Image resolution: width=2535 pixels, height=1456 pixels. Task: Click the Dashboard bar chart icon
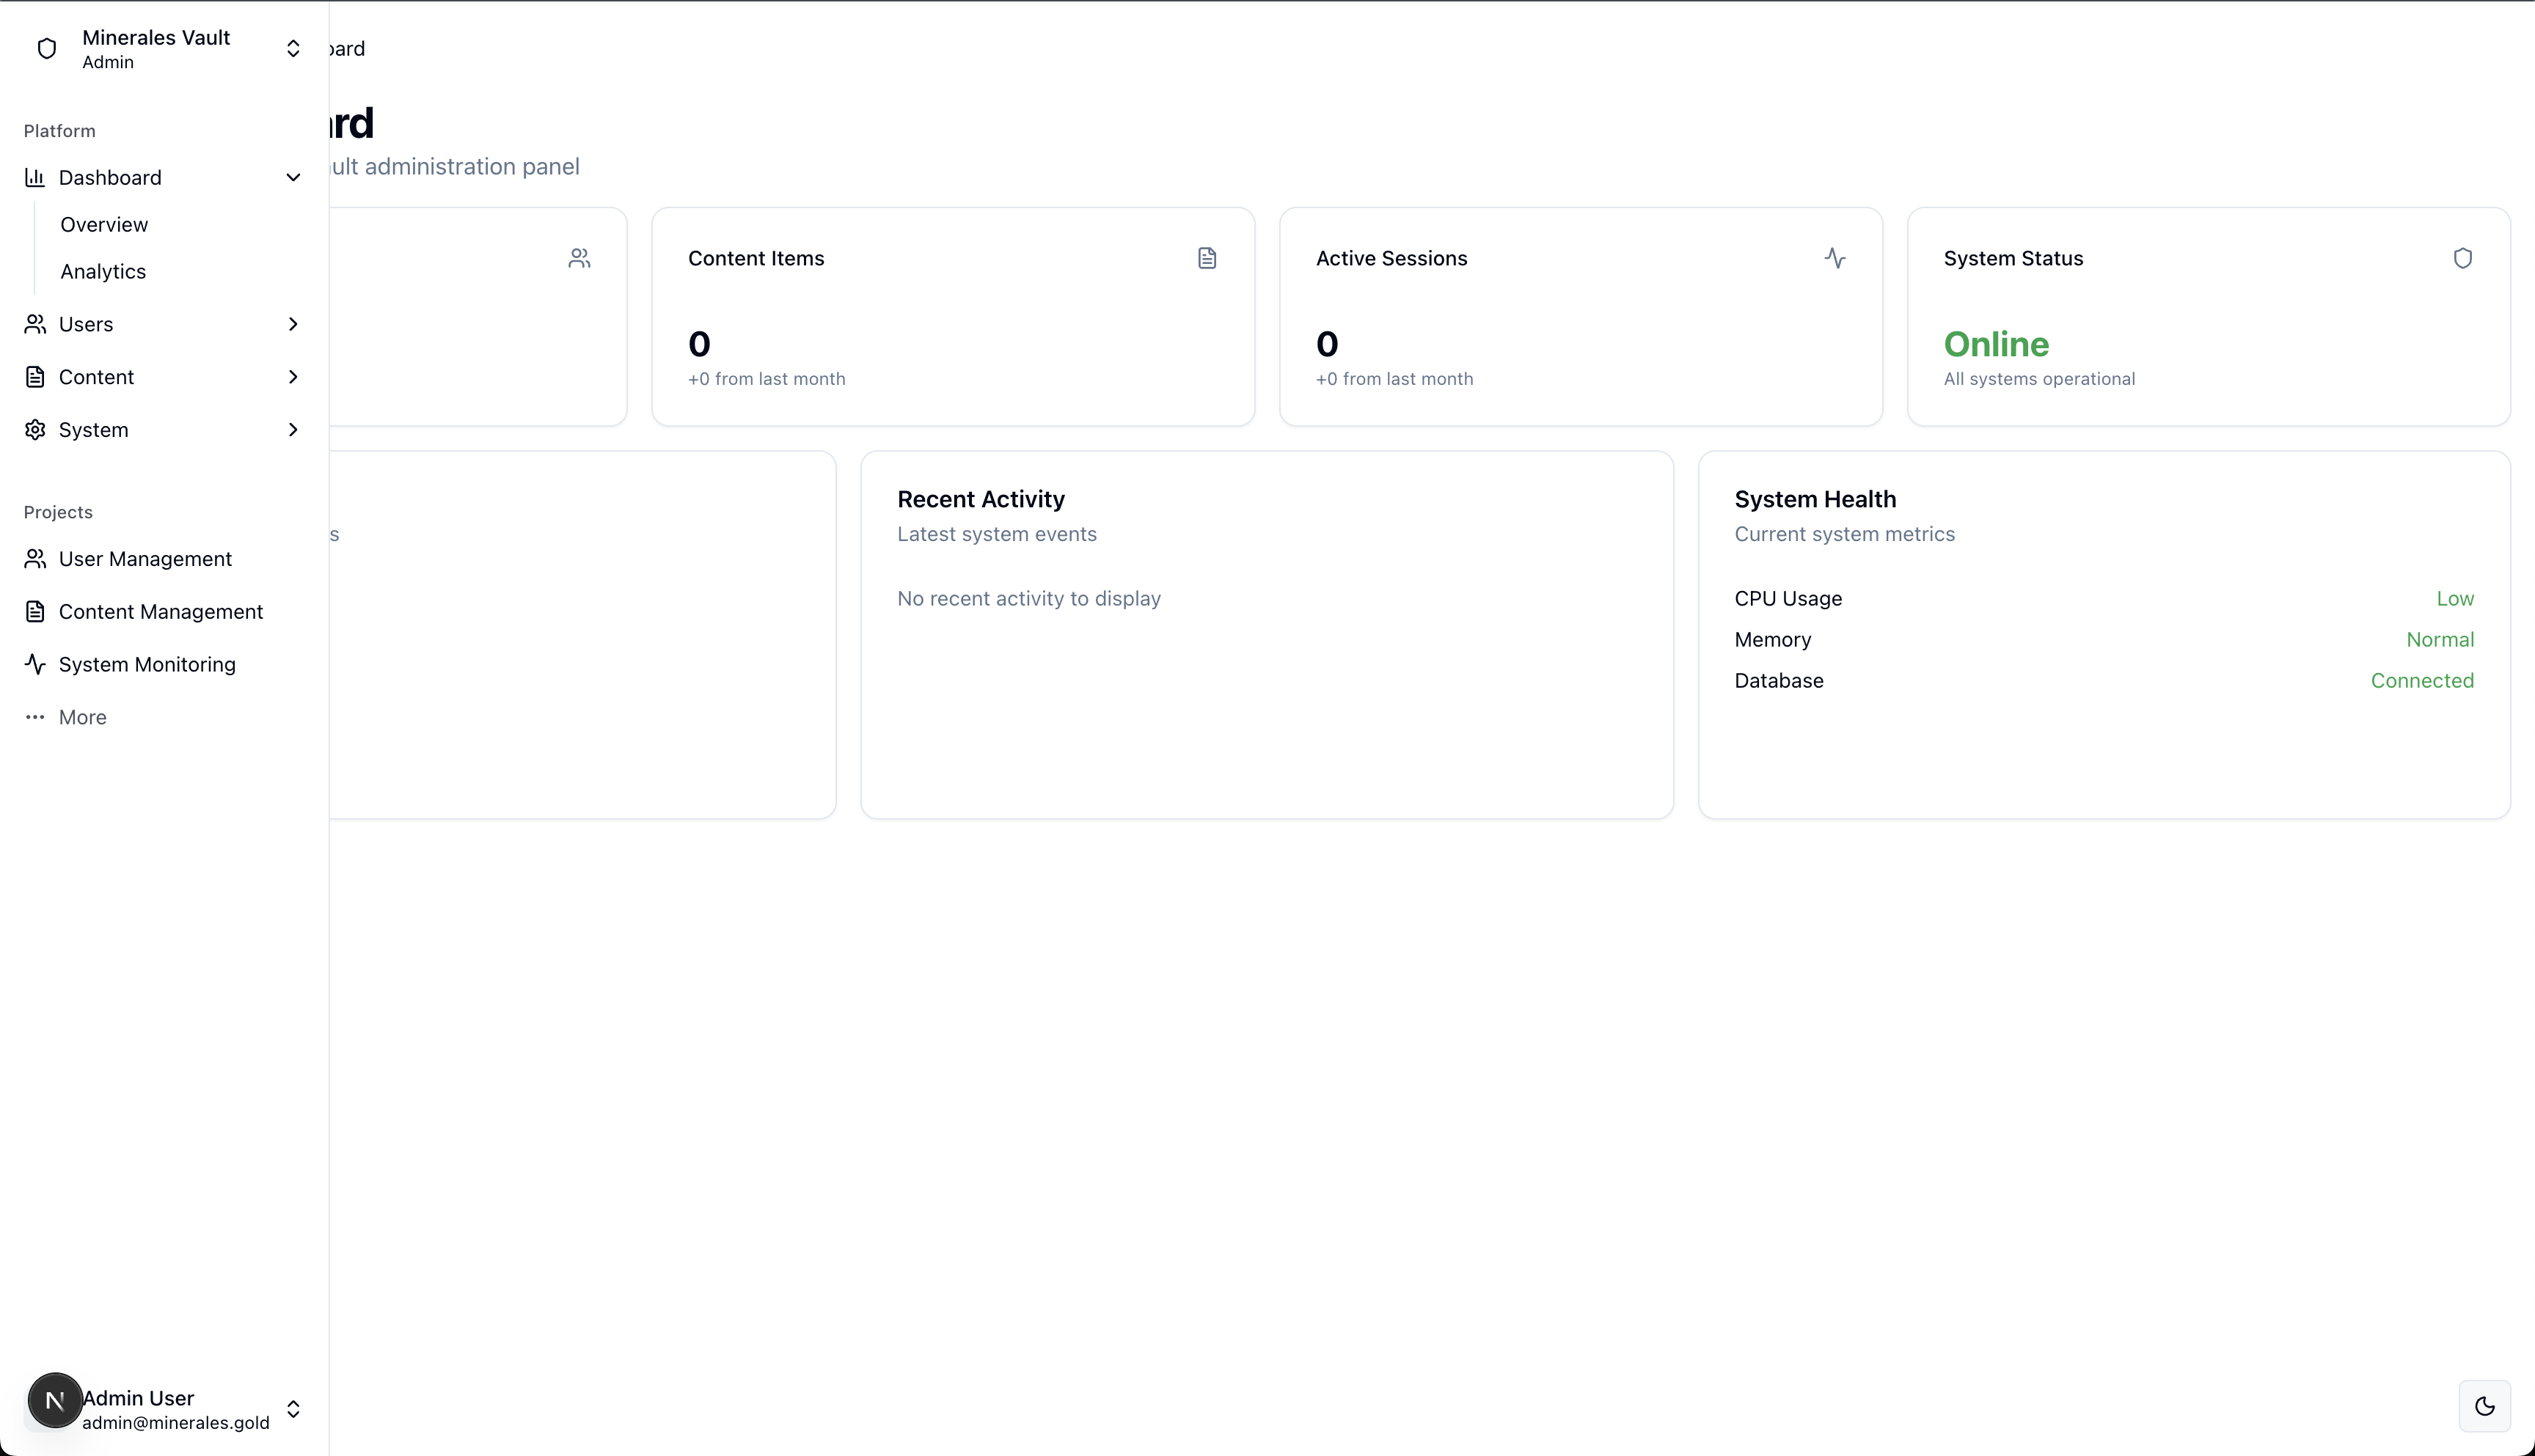coord(35,178)
